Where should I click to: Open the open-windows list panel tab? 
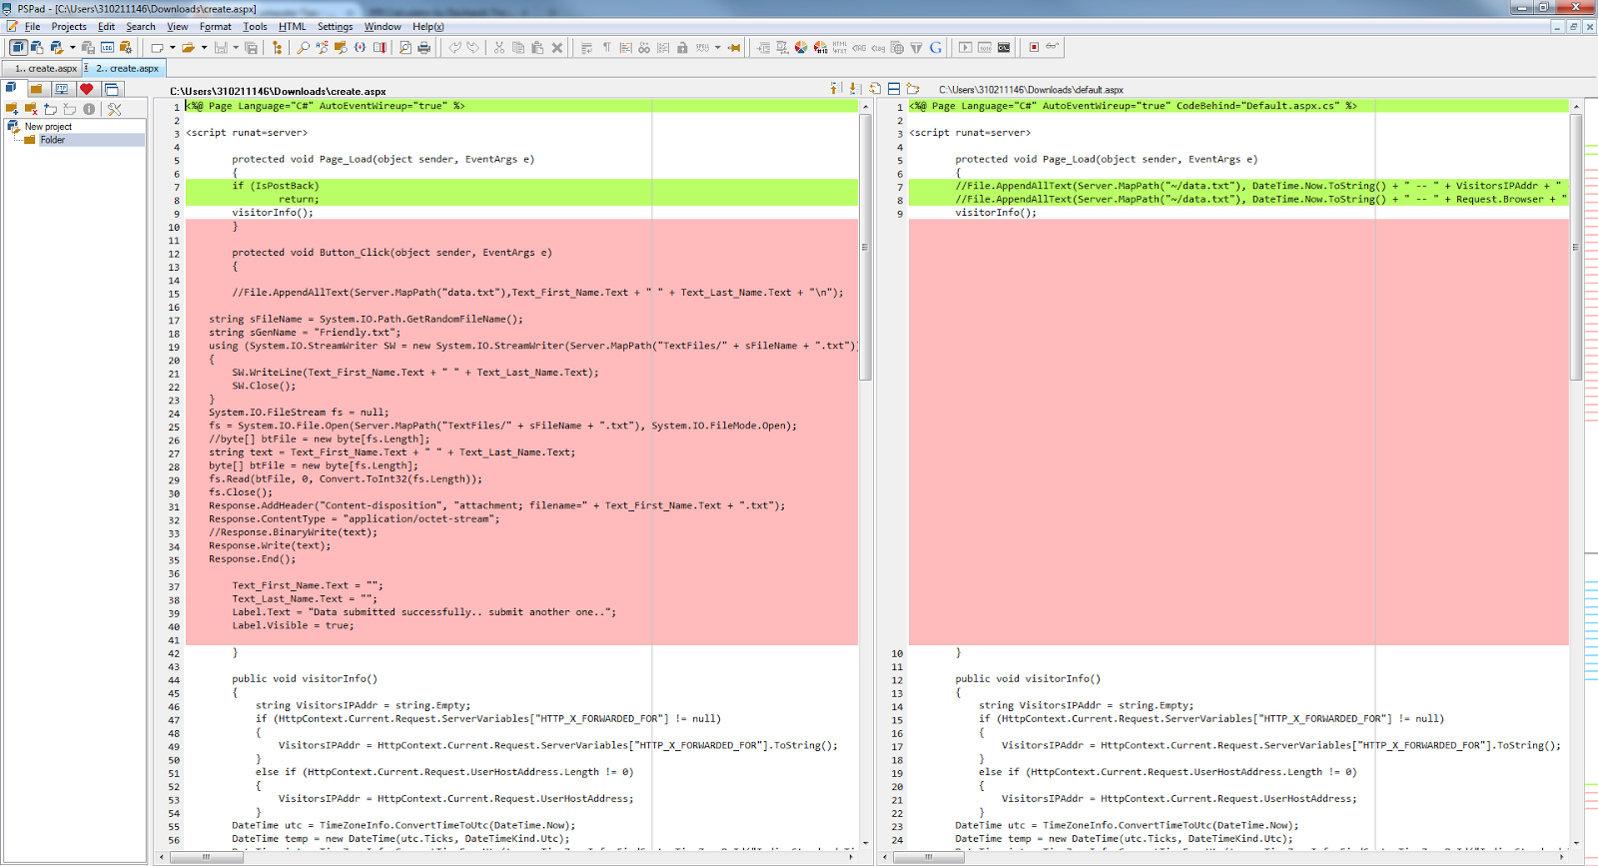(112, 89)
